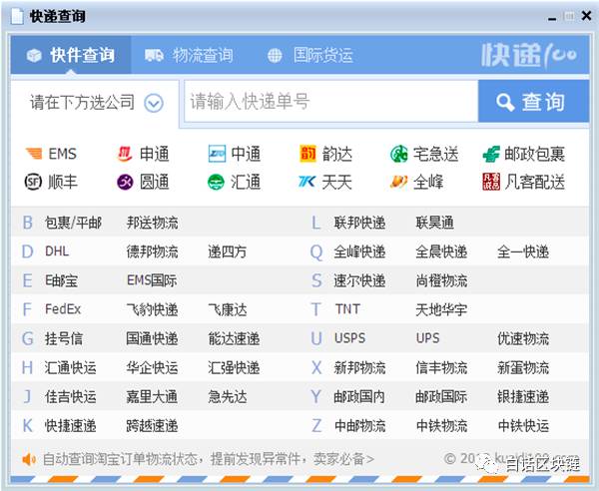Image resolution: width=599 pixels, height=491 pixels.
Task: Select the 韵达 courier logo
Action: pyautogui.click(x=307, y=154)
